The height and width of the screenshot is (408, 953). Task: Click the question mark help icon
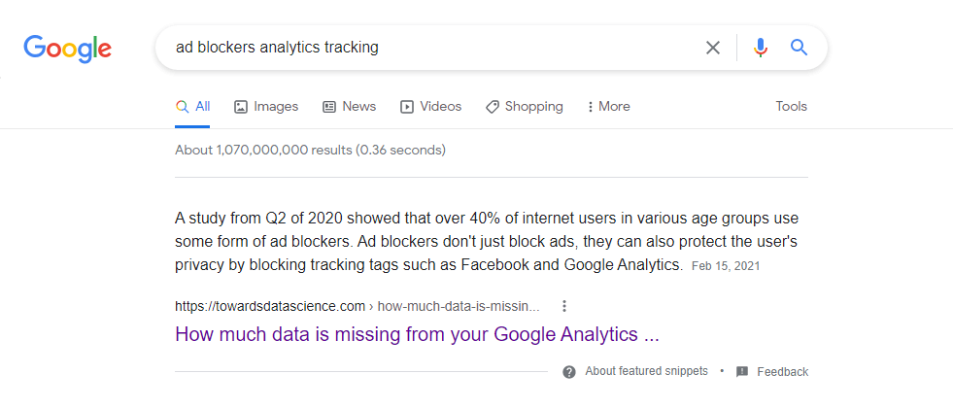(x=569, y=372)
